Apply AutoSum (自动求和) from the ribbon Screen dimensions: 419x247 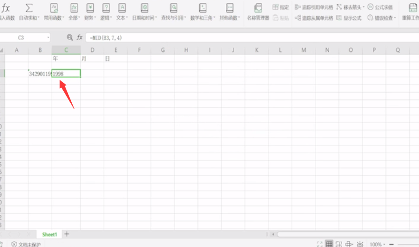(29, 12)
